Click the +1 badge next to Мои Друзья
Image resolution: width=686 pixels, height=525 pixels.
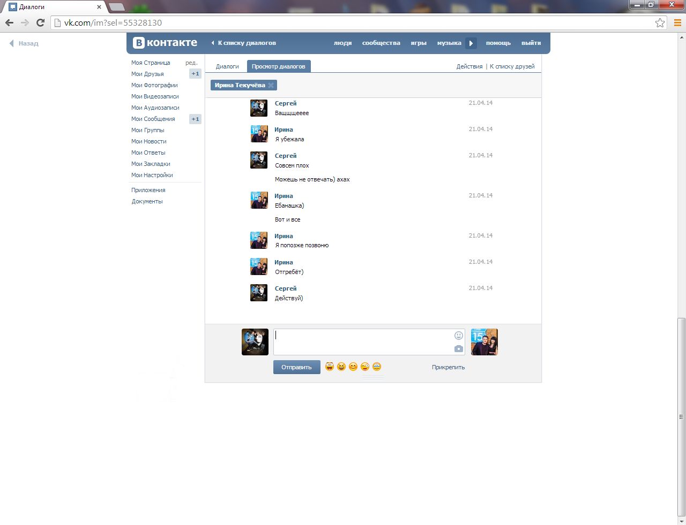(x=195, y=74)
